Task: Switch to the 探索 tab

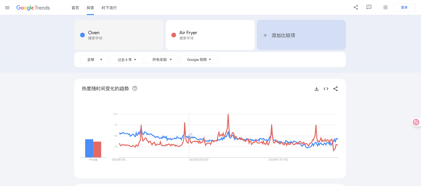Action: (90, 8)
